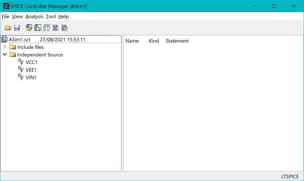Click the Kind column header
The height and width of the screenshot is (181, 304).
[x=154, y=41]
